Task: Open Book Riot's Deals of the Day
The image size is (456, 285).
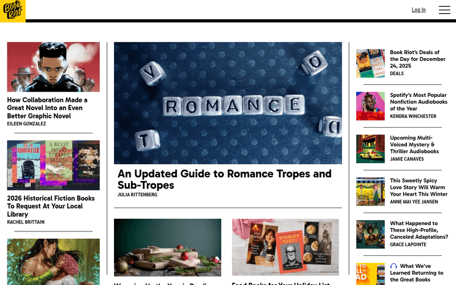Action: click(418, 59)
